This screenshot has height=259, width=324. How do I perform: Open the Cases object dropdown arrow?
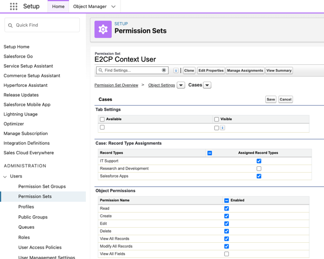coord(207,85)
